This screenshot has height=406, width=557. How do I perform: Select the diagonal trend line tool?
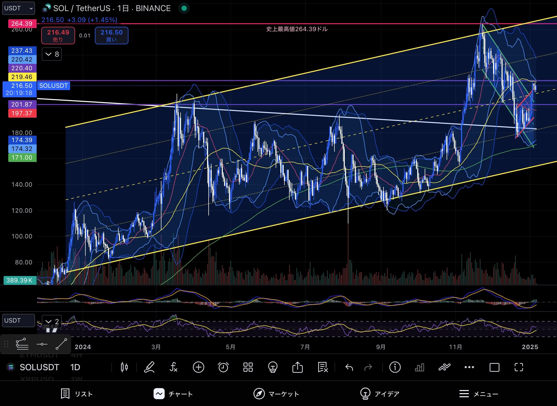pos(61,344)
